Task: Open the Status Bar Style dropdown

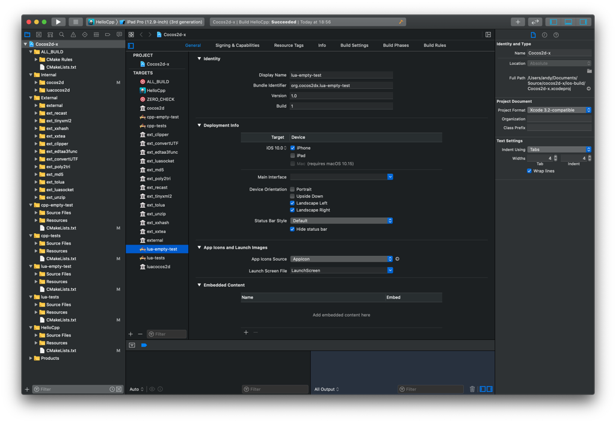Action: tap(341, 221)
